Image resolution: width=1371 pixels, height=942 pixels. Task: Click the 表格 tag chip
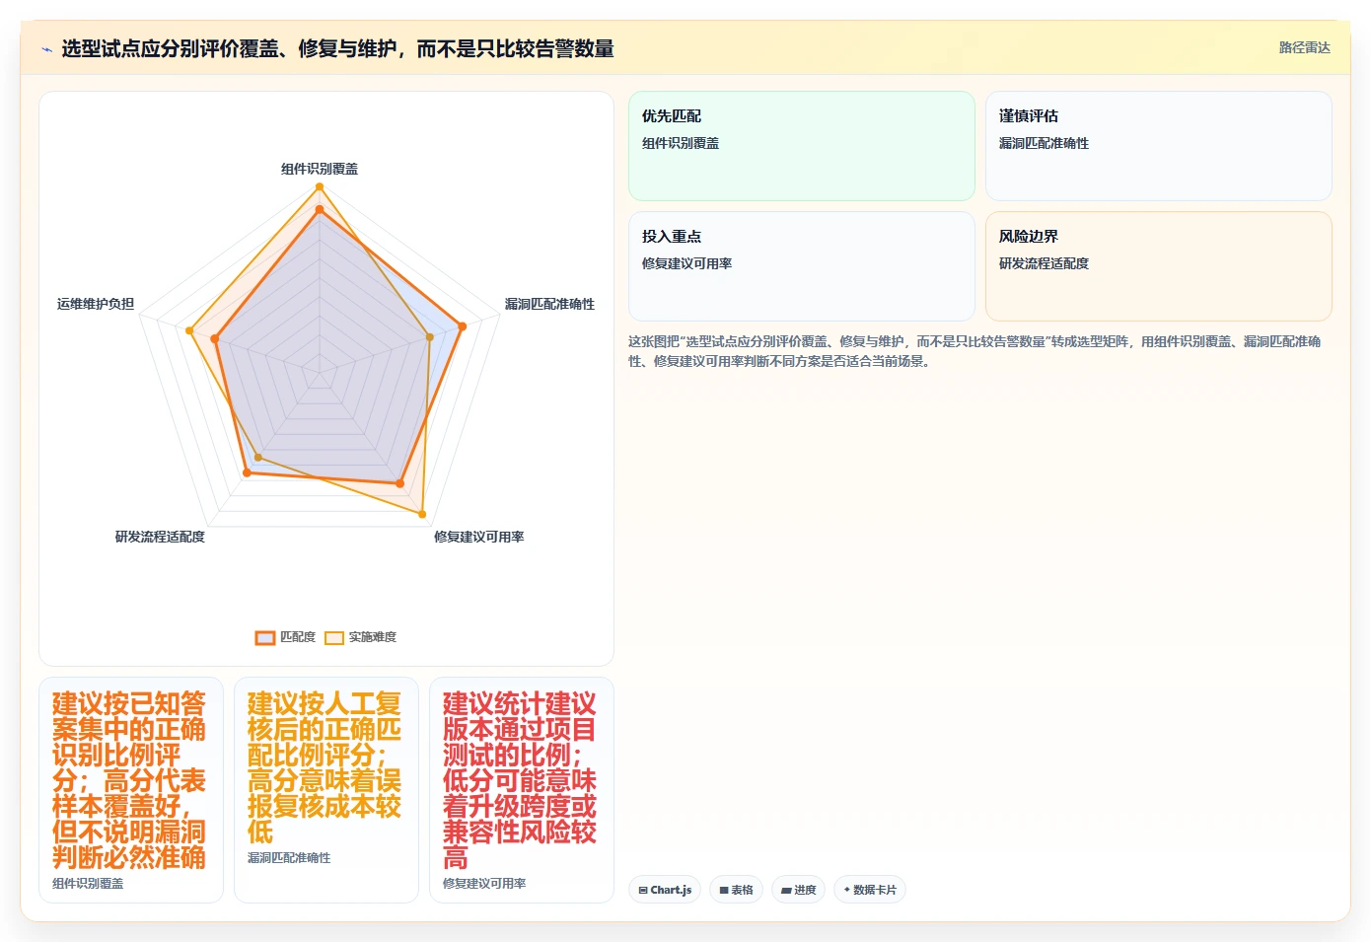736,890
